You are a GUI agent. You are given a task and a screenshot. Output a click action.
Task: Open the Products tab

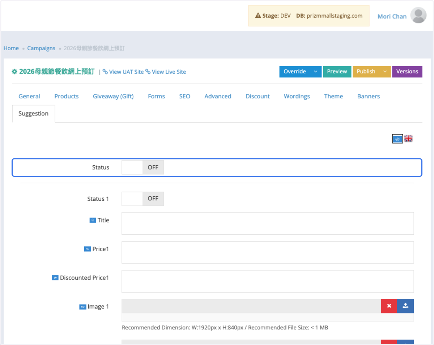tap(67, 96)
